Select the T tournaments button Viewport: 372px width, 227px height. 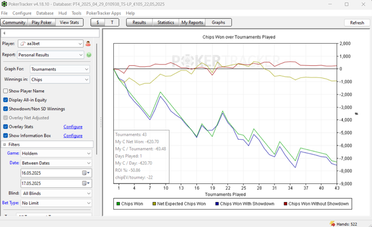[x=112, y=22]
